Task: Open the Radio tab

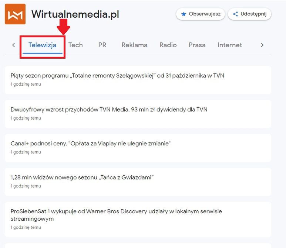Action: [x=168, y=45]
